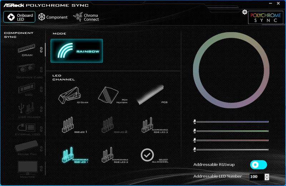Viewport: 286px width, 186px height.
Task: Click the blue color slider
Action: (231, 122)
